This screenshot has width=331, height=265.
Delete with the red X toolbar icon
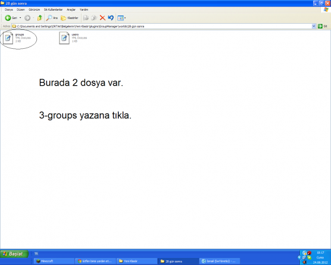click(x=102, y=18)
